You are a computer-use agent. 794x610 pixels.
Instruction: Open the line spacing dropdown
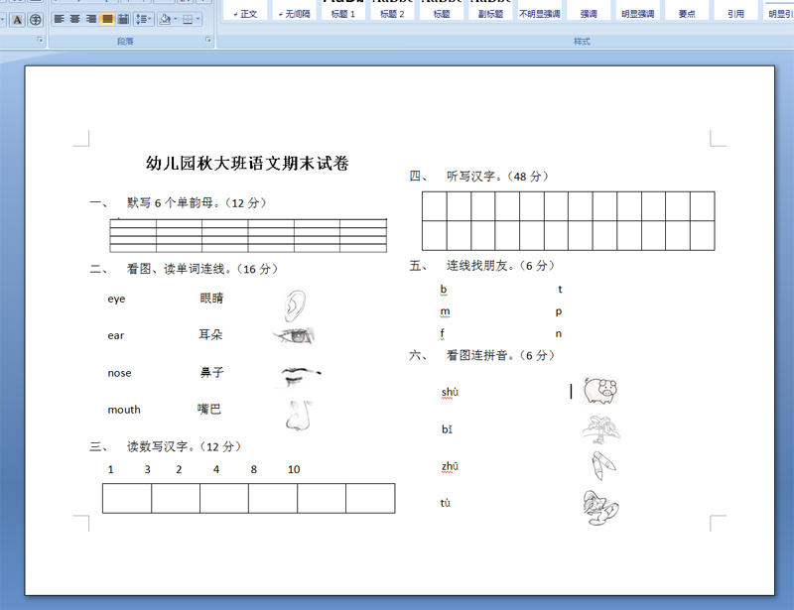(x=143, y=19)
